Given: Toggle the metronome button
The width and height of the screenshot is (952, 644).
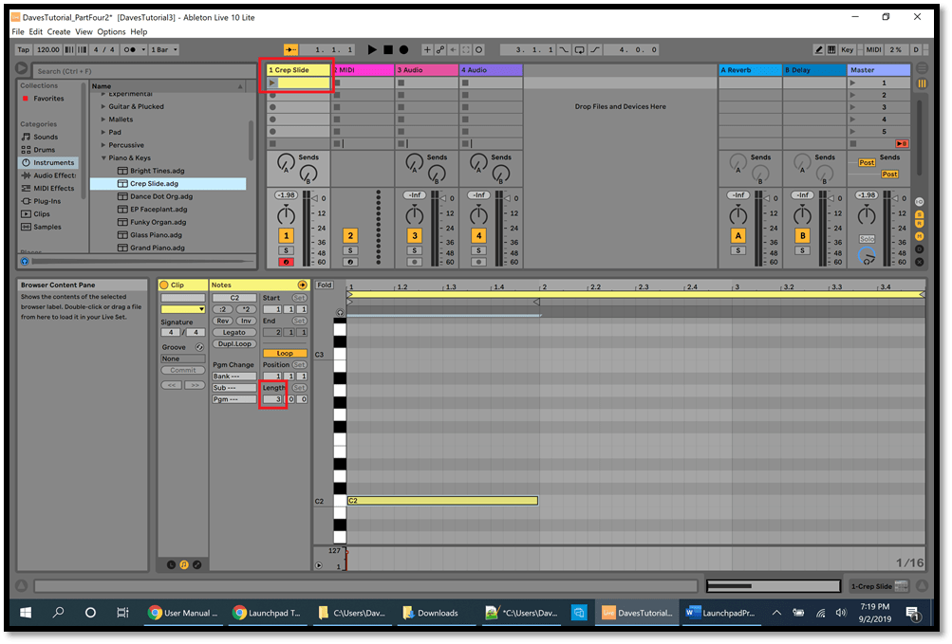Looking at the screenshot, I should pos(129,49).
